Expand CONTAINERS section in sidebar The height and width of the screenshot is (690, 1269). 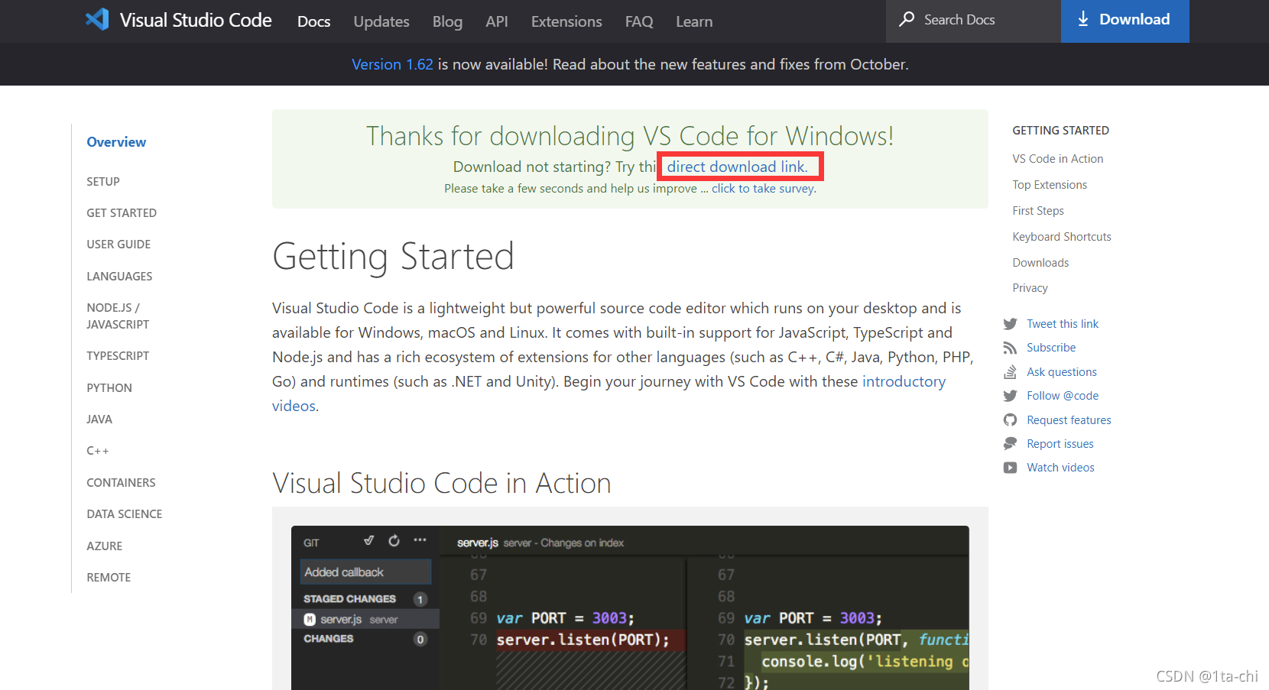click(x=121, y=483)
